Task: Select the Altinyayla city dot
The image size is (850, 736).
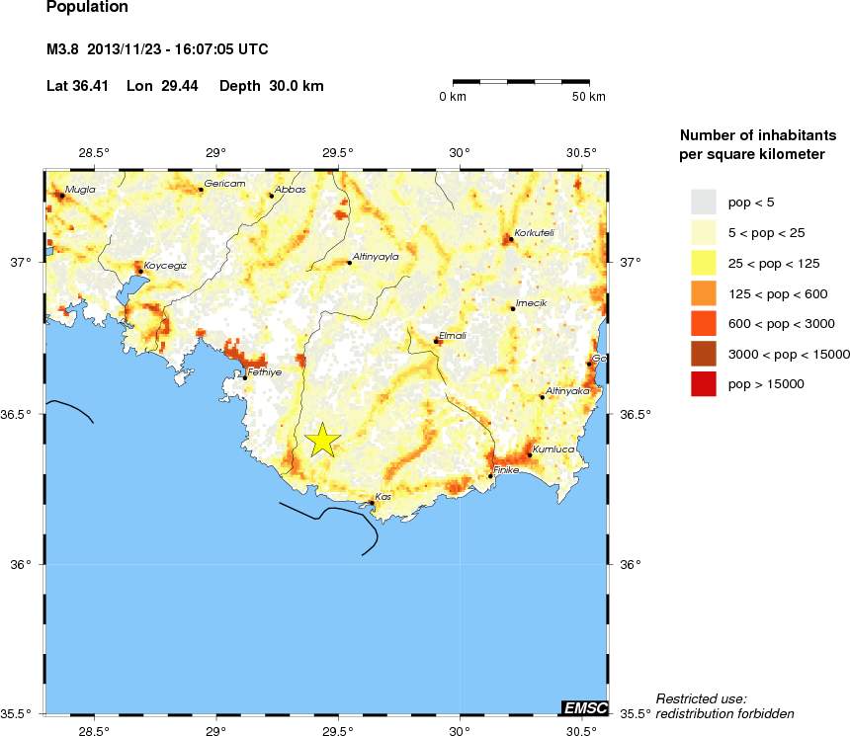Action: tap(350, 262)
